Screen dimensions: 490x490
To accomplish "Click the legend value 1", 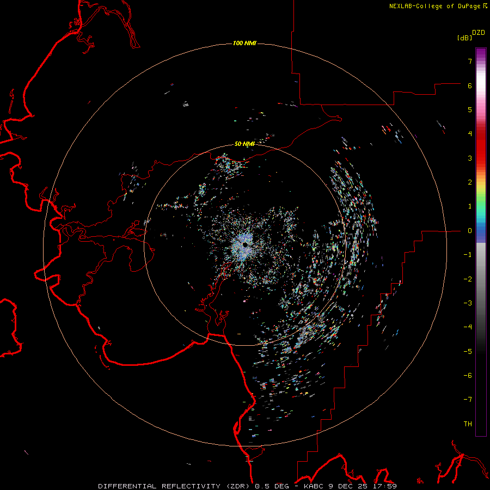I will click(470, 206).
